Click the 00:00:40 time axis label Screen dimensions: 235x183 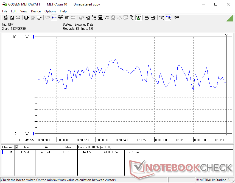122,140
